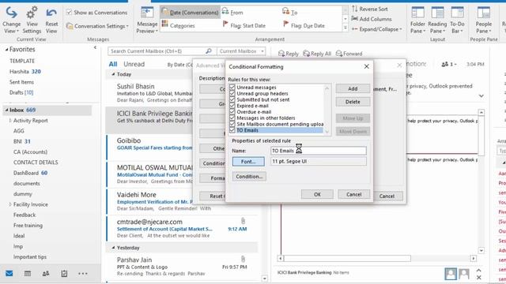Open Conversation Settings dropdown

(97, 26)
